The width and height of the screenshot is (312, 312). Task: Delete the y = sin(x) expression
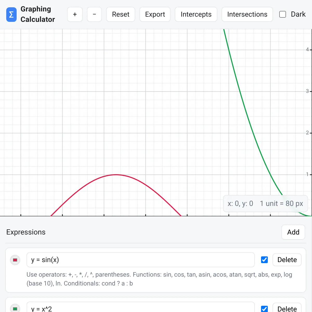[287, 260]
